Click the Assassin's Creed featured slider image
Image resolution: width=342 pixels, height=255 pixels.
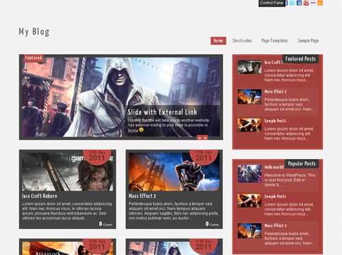click(121, 97)
